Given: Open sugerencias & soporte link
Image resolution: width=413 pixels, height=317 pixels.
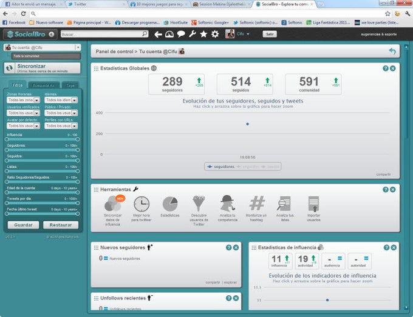Looking at the screenshot, I should coord(378,34).
